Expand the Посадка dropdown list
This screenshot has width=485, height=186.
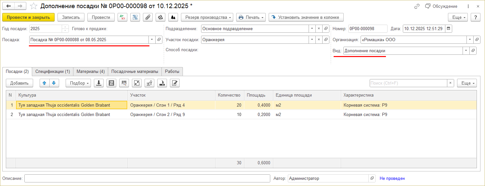pyautogui.click(x=152, y=40)
